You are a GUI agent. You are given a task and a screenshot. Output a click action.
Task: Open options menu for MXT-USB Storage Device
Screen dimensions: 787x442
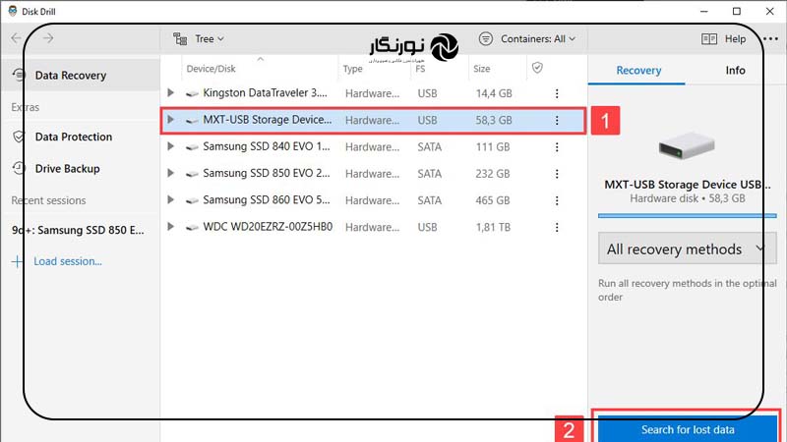point(557,120)
